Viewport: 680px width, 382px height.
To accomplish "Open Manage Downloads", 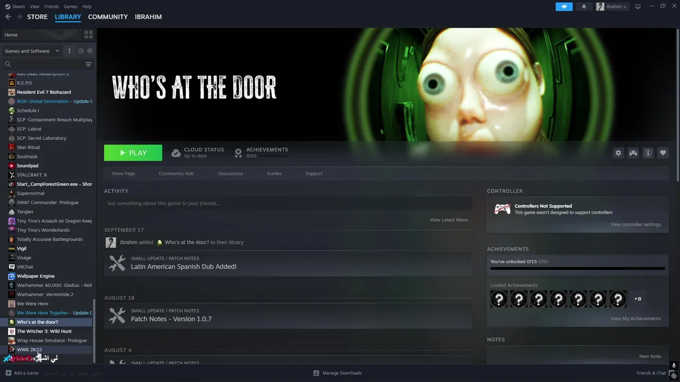I will pos(337,373).
